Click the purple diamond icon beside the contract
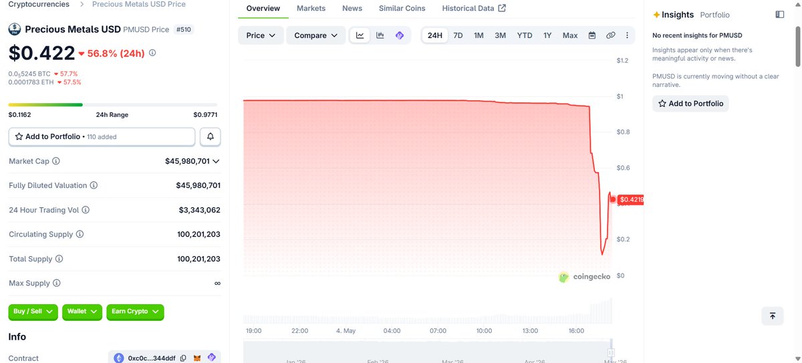The height and width of the screenshot is (363, 802). [211, 358]
